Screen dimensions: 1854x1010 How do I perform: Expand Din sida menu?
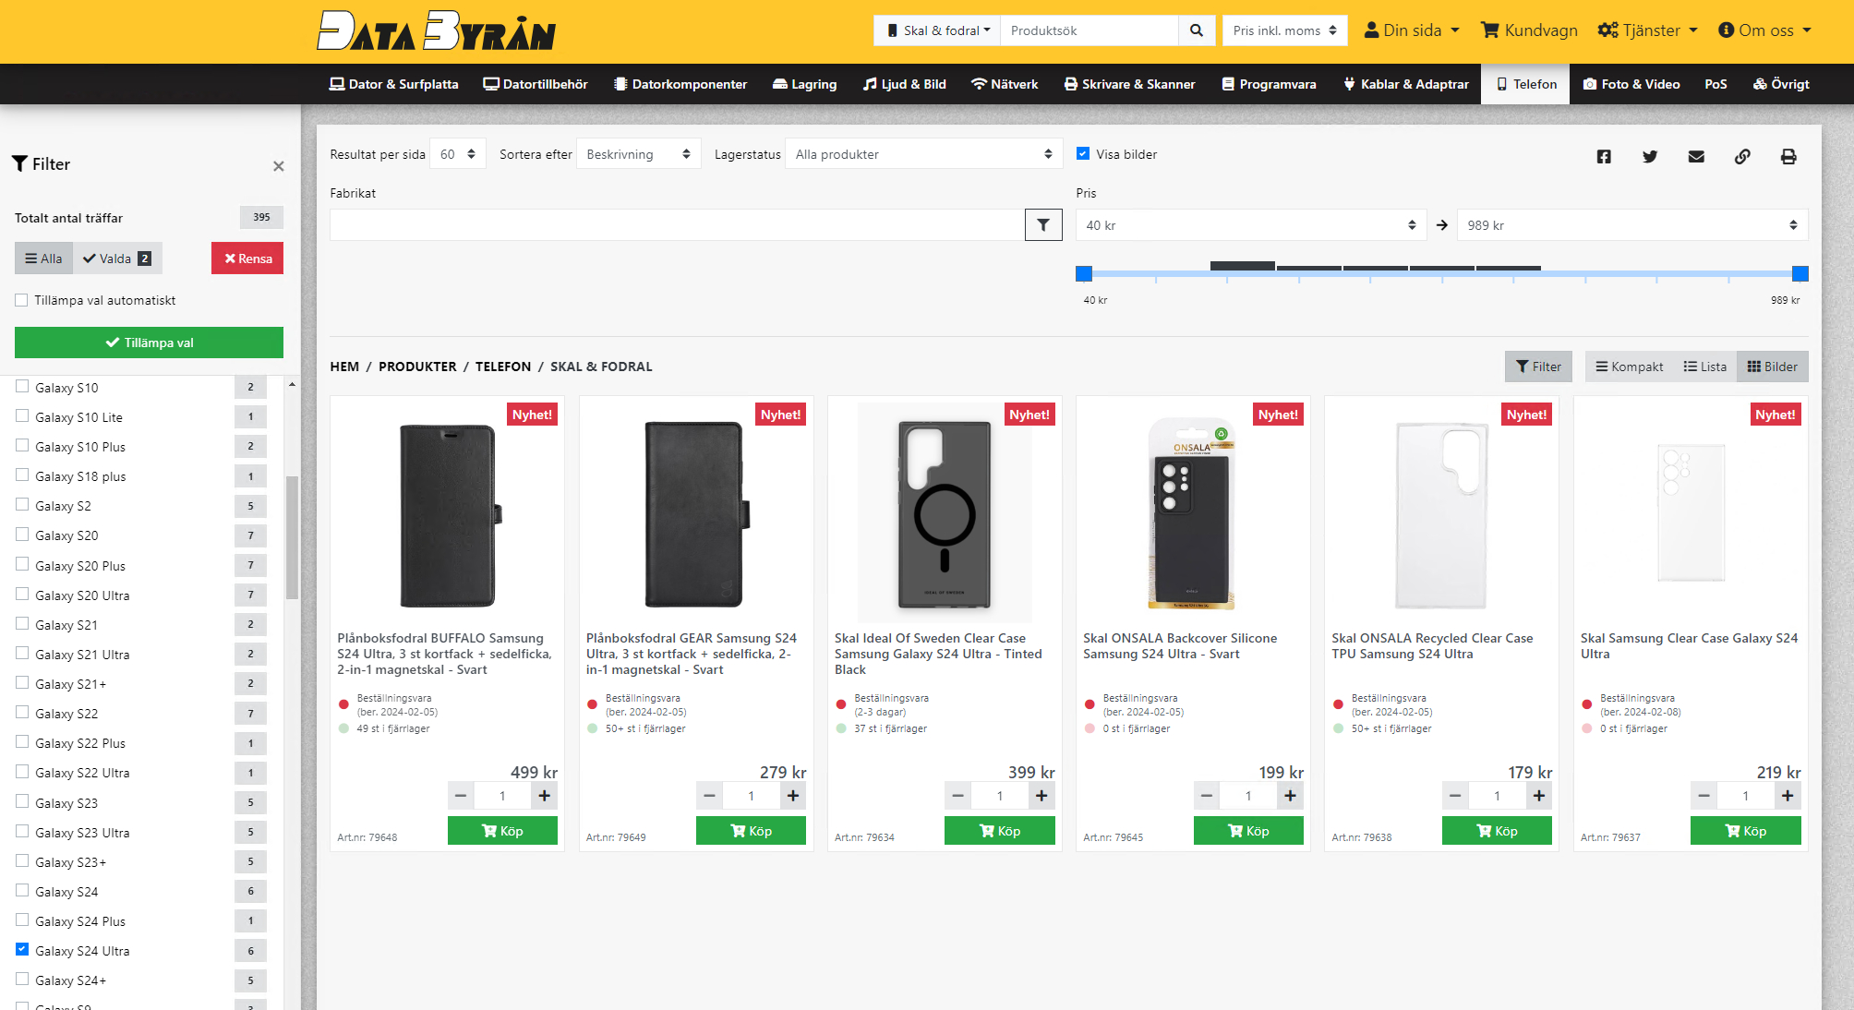pyautogui.click(x=1412, y=30)
